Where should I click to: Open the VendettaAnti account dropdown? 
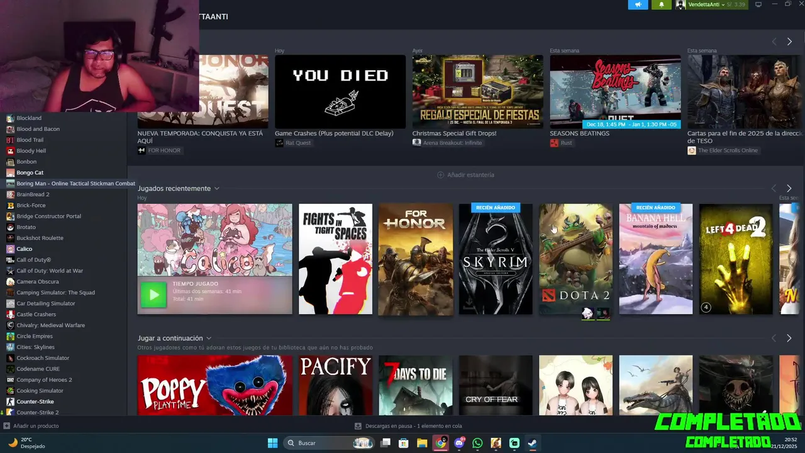point(723,4)
